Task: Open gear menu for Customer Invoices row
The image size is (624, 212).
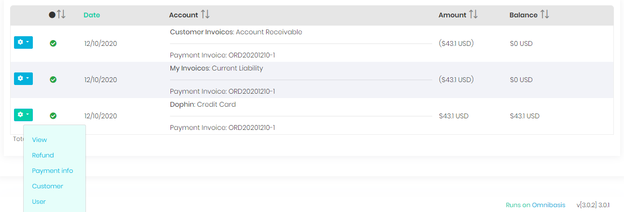Action: point(23,42)
